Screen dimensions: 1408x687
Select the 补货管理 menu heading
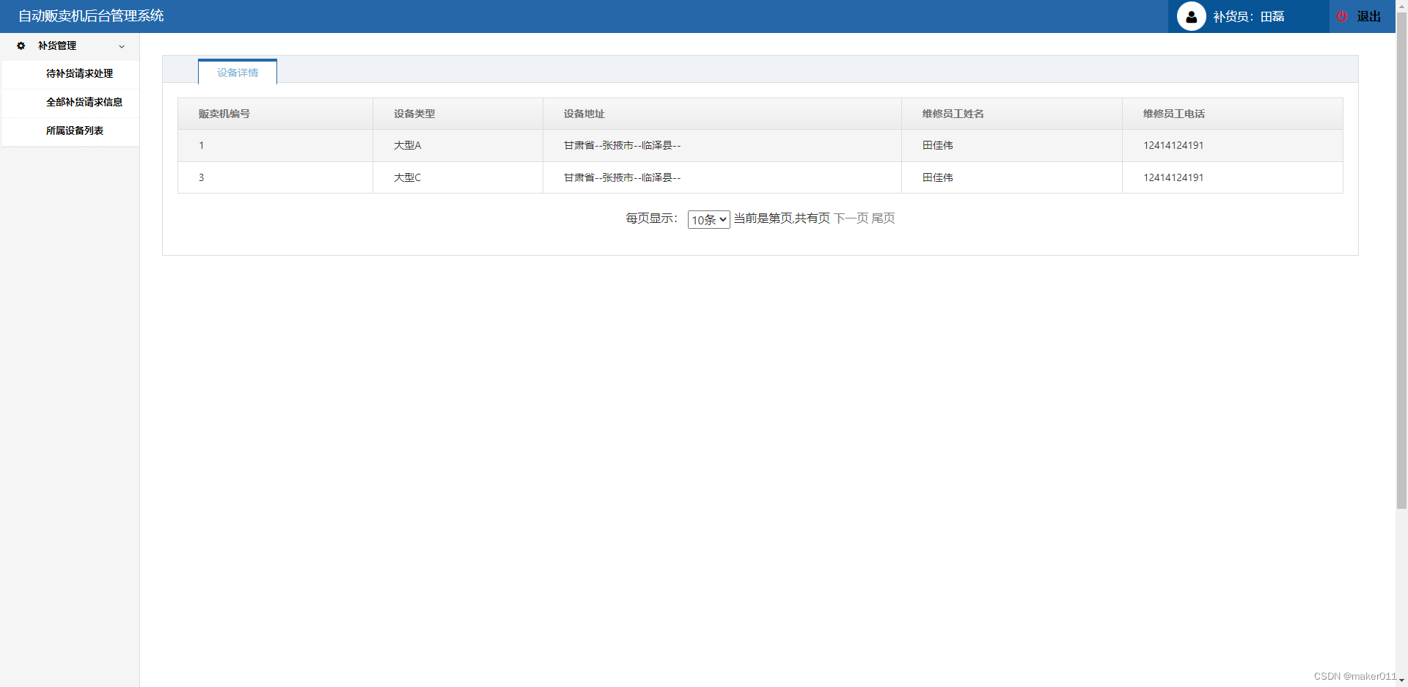(x=57, y=45)
